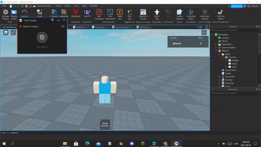This screenshot has height=147, width=261.
Task: Open Plugins Folder
Action: tap(14, 14)
